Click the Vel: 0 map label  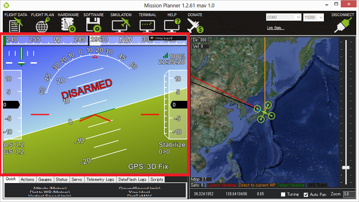[x=198, y=46]
